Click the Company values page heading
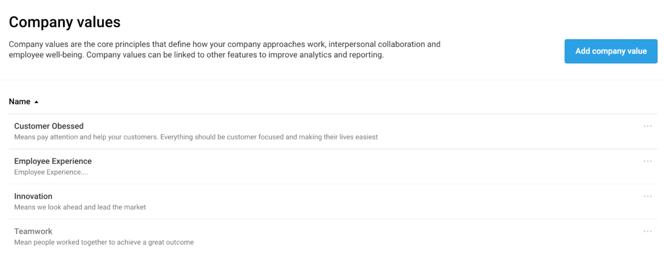 coord(64,22)
